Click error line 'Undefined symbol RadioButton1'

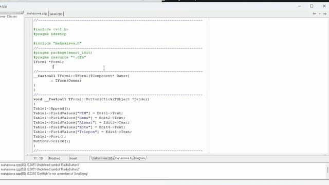point(40,165)
